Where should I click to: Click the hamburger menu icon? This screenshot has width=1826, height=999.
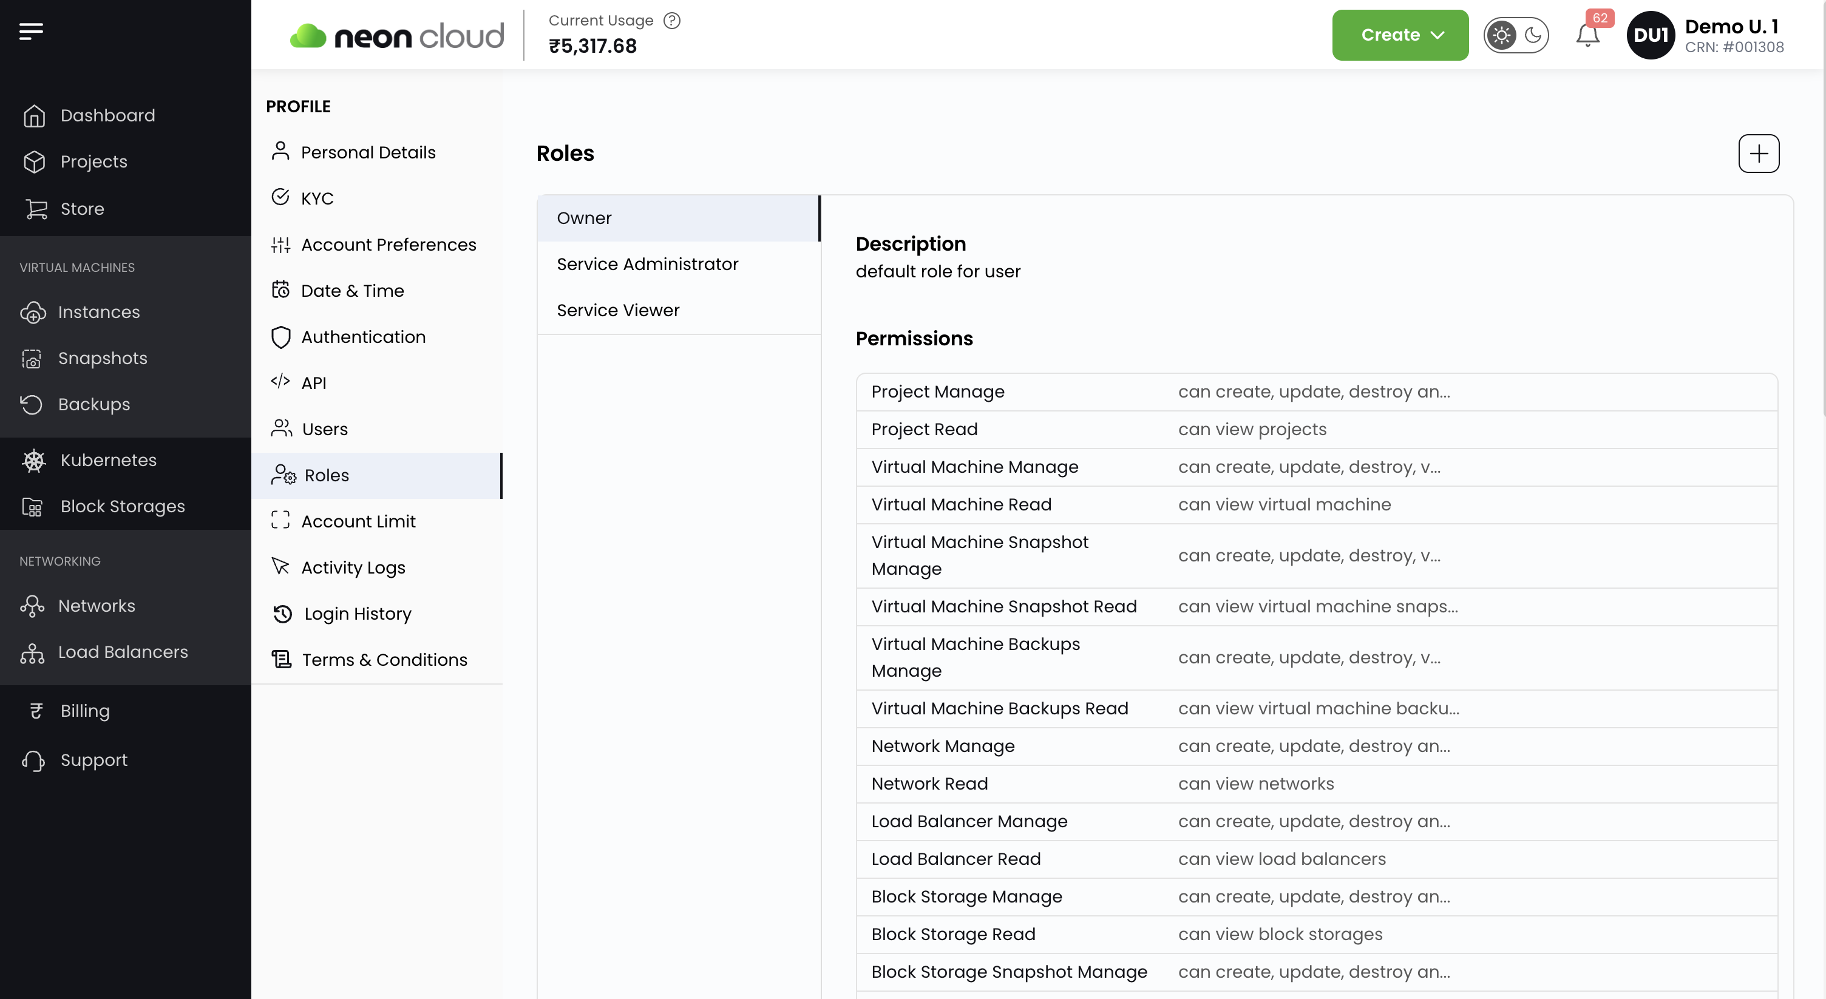tap(31, 31)
